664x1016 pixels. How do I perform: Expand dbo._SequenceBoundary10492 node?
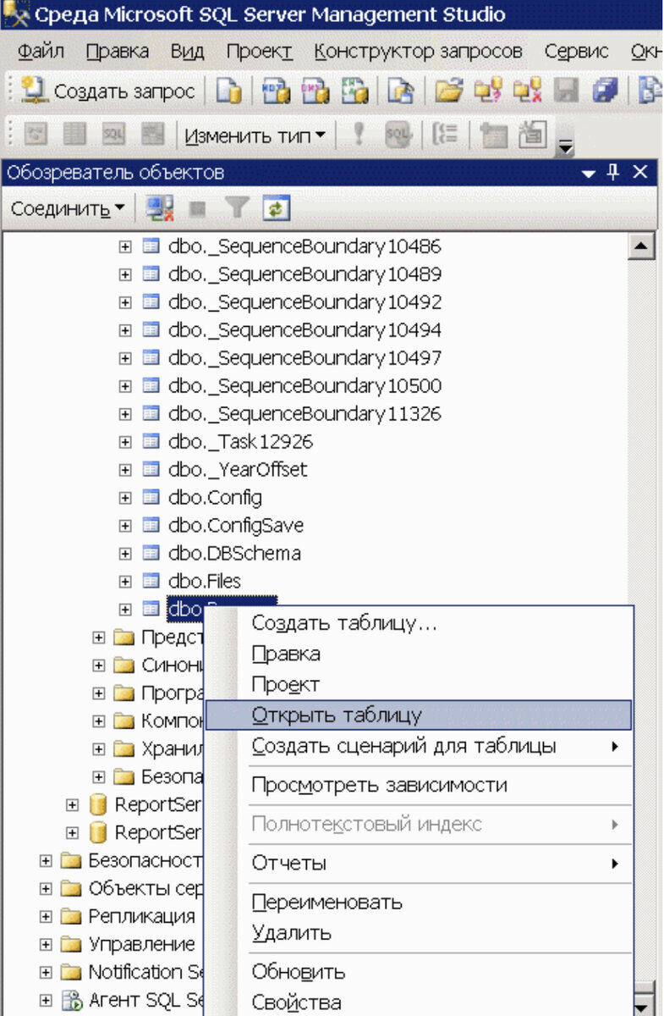[125, 302]
